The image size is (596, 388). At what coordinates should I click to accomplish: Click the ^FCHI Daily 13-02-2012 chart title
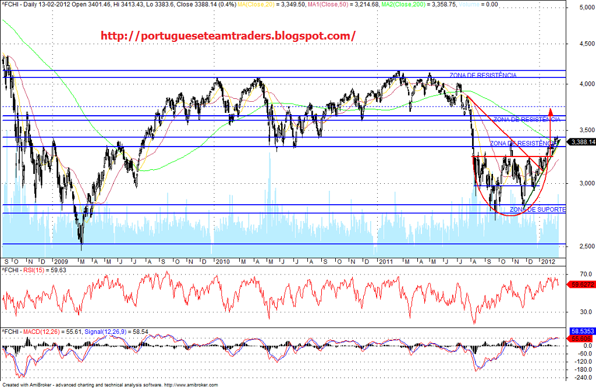point(36,5)
